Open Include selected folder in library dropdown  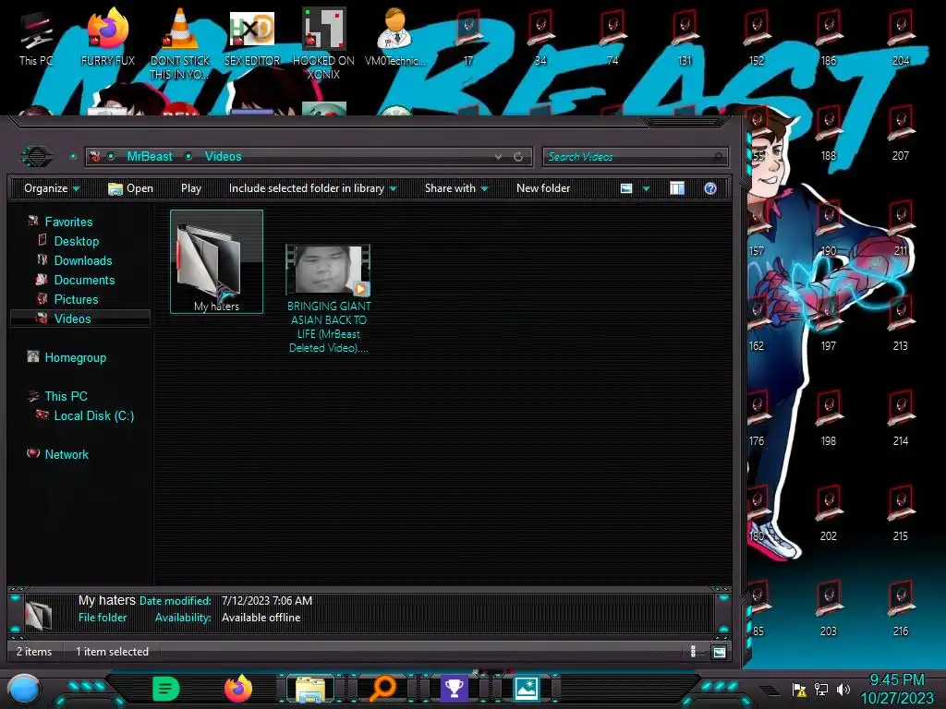tap(312, 188)
